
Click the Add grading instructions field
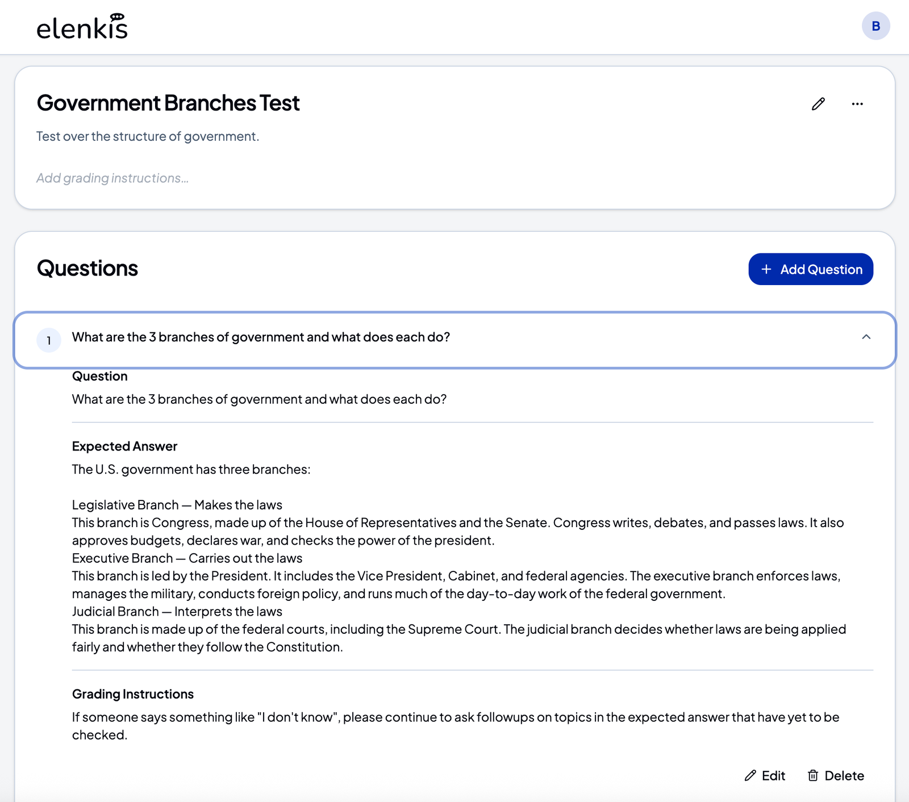(112, 178)
